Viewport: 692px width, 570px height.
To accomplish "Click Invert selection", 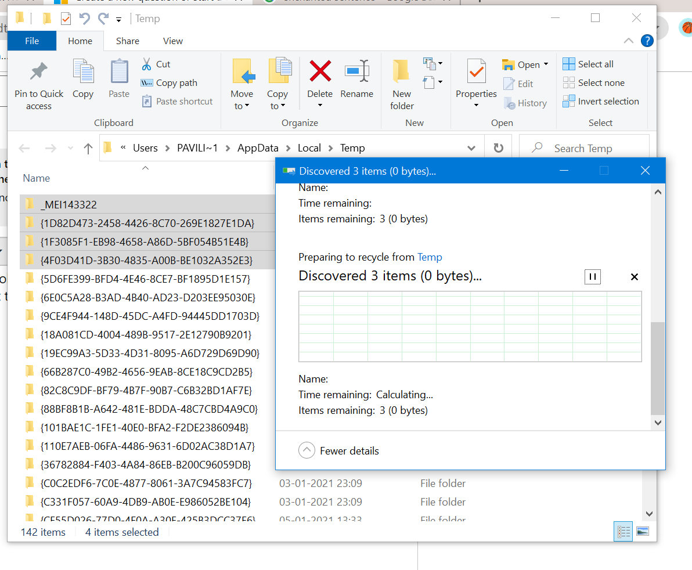I will click(x=601, y=102).
